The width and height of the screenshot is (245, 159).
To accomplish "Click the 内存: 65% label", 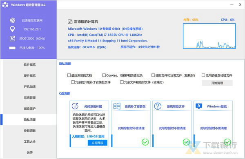I will point(191,20).
